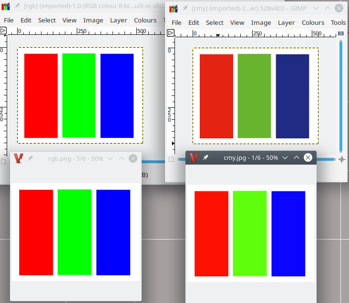Minimize the rgb.png viewer window
The height and width of the screenshot is (303, 349).
coord(110,158)
